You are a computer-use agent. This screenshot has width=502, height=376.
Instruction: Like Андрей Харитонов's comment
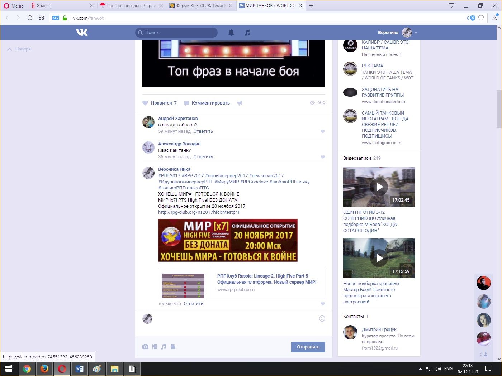click(323, 131)
